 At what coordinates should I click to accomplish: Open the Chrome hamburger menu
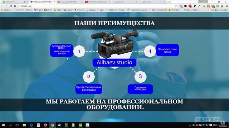pyautogui.click(x=226, y=6)
